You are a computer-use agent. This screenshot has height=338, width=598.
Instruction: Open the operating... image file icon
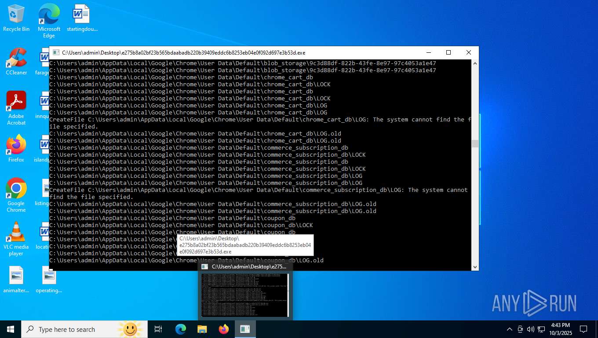[49, 280]
